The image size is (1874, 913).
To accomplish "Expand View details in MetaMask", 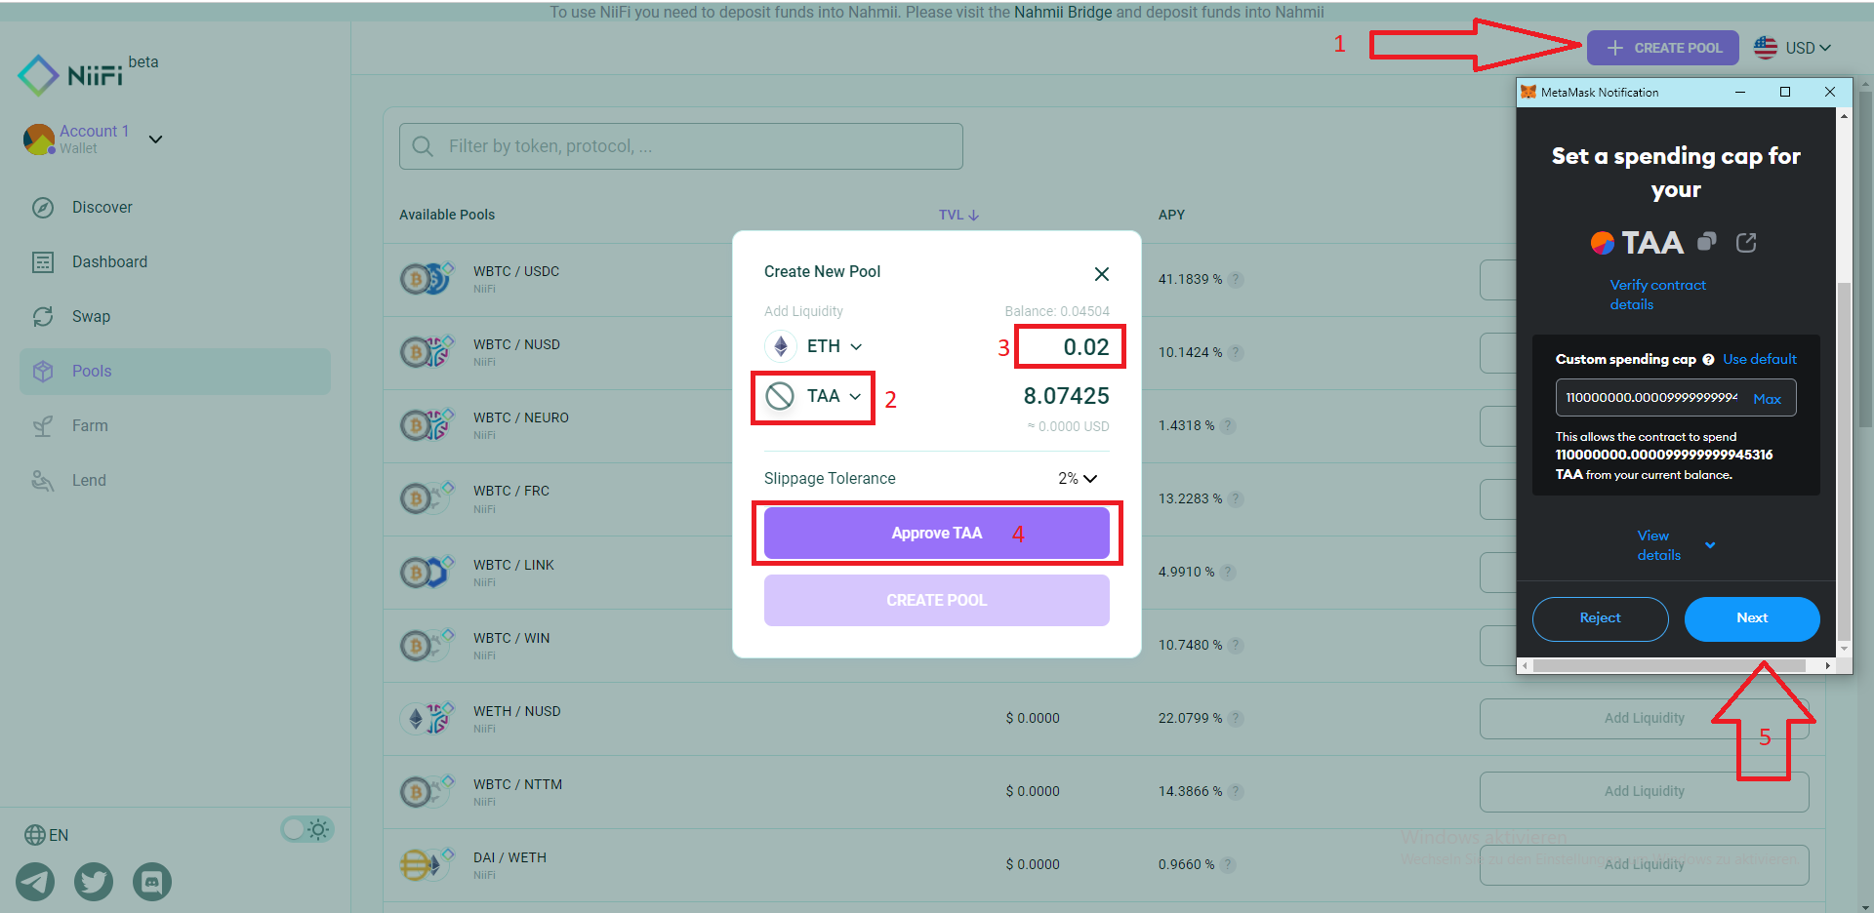I will tap(1675, 545).
